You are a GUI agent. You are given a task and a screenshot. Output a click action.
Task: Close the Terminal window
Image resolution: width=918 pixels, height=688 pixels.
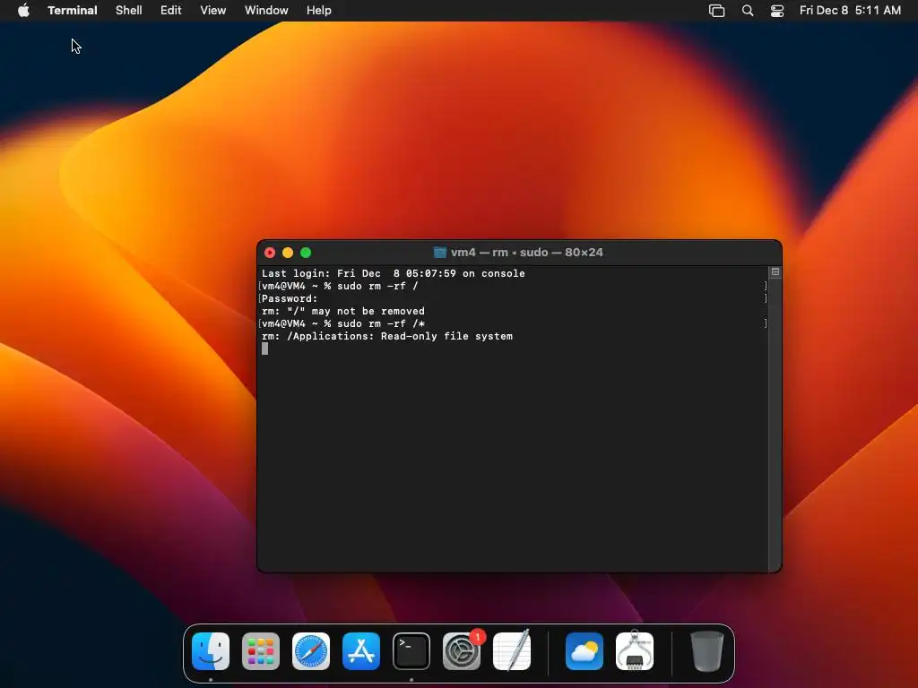(x=270, y=253)
